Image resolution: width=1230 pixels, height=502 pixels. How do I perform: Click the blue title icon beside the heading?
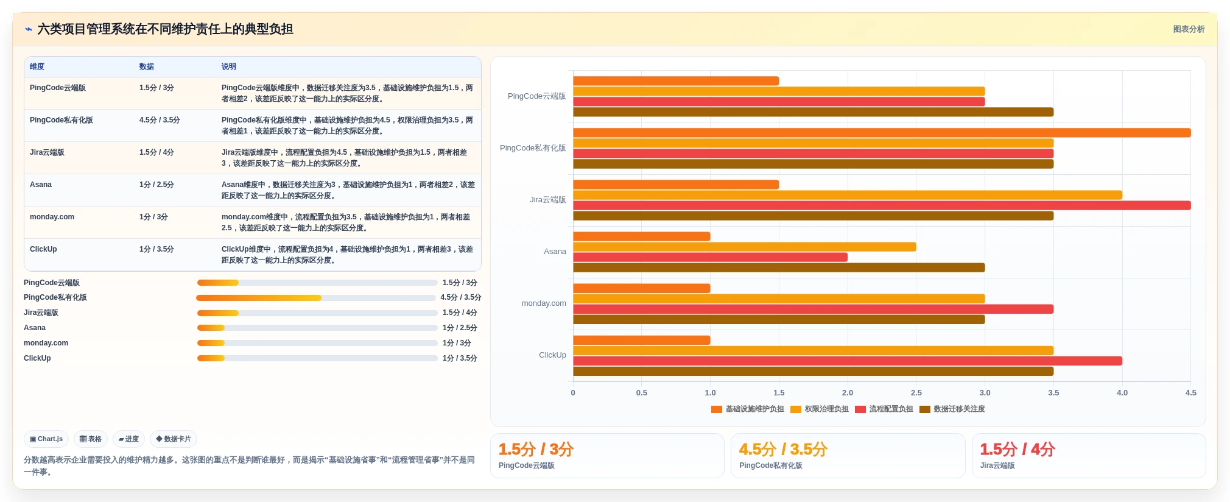click(x=28, y=29)
